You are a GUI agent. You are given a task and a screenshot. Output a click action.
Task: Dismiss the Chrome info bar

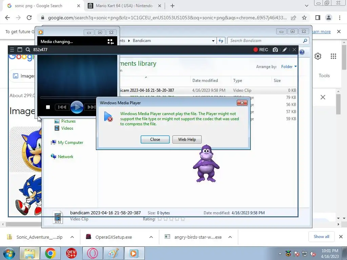pos(339,31)
